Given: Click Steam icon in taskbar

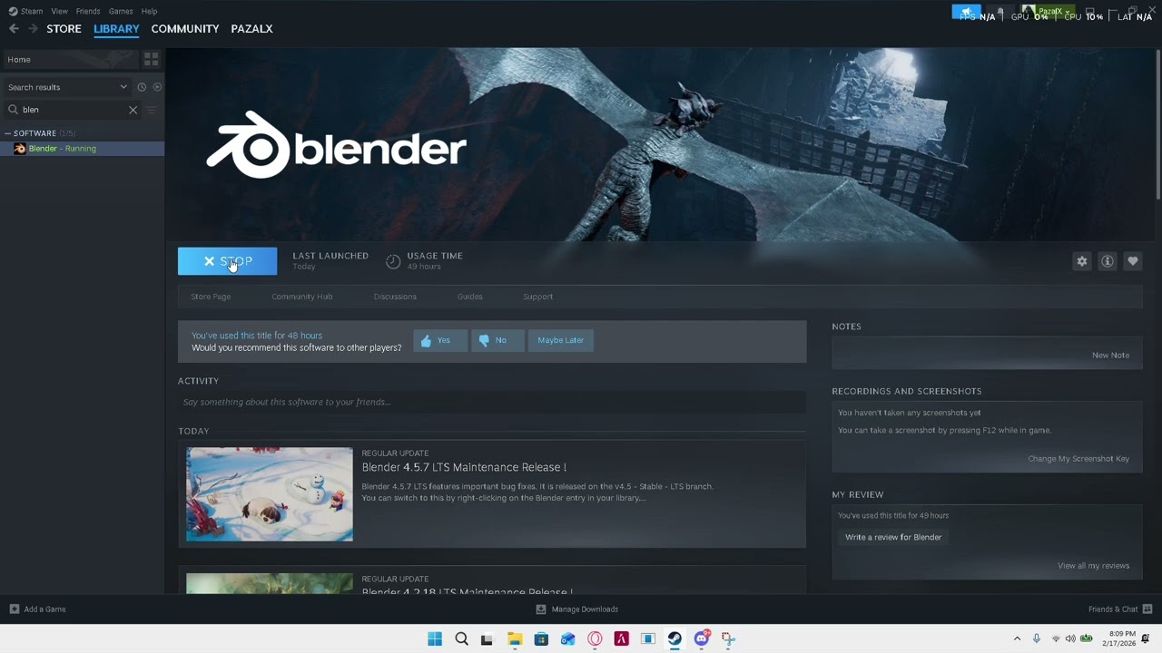Looking at the screenshot, I should pos(675,639).
